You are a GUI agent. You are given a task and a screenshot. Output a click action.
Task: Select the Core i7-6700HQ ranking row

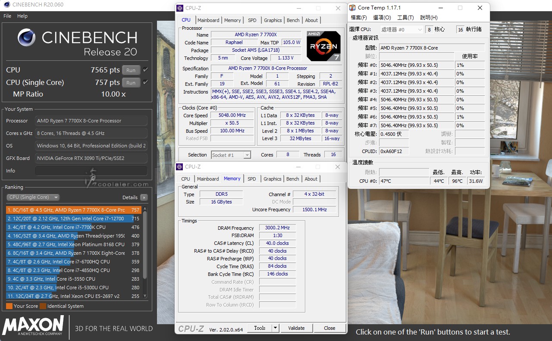tap(74, 262)
